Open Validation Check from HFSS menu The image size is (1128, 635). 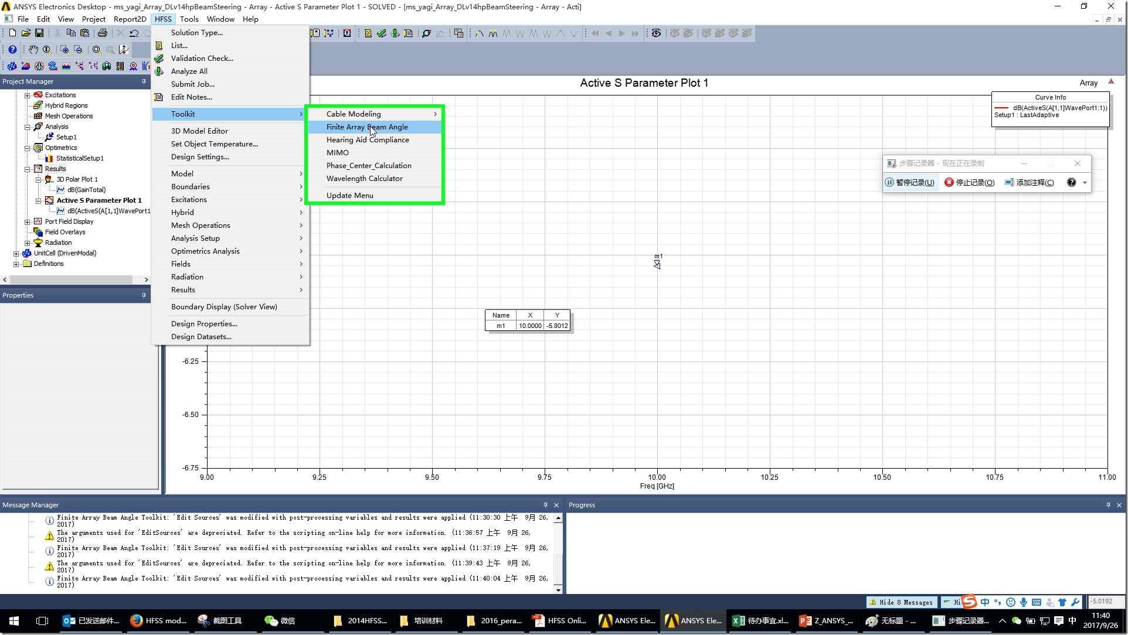(x=230, y=58)
